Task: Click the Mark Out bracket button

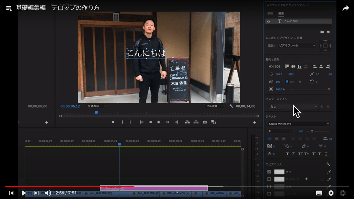Action: click(130, 122)
